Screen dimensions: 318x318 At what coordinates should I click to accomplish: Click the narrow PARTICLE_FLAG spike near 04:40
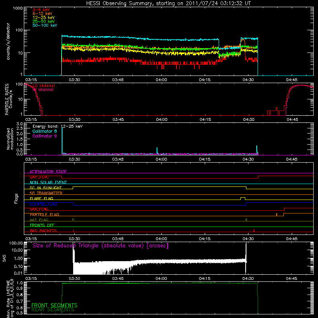pos(277,214)
